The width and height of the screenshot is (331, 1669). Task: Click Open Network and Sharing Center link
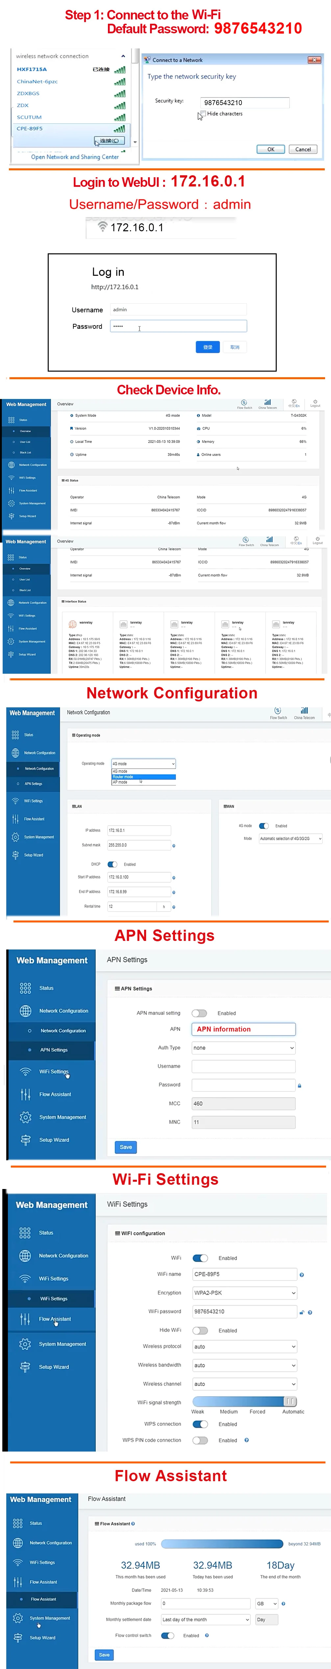click(x=75, y=157)
